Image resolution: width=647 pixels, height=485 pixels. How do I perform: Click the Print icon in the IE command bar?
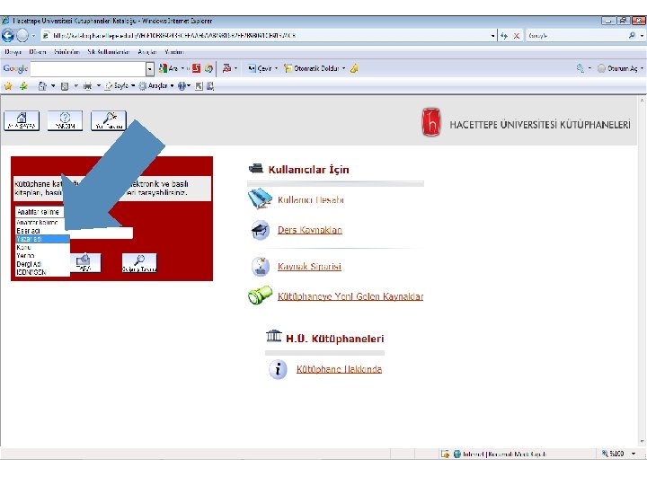[x=87, y=86]
